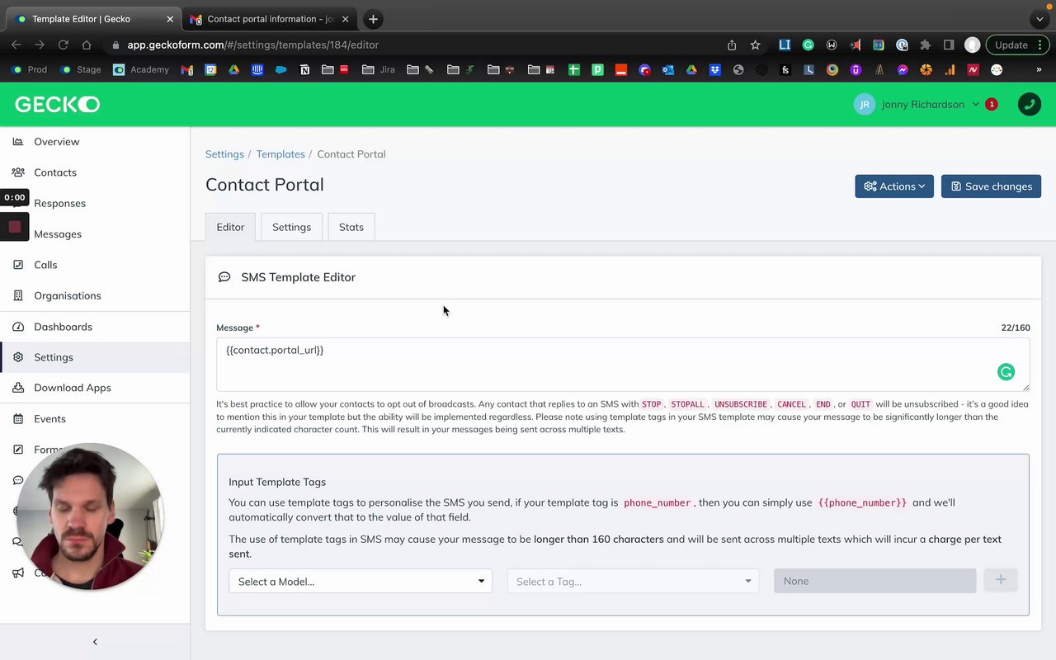Viewport: 1056px width, 660px height.
Task: Switch to the Settings tab
Action: click(x=291, y=227)
